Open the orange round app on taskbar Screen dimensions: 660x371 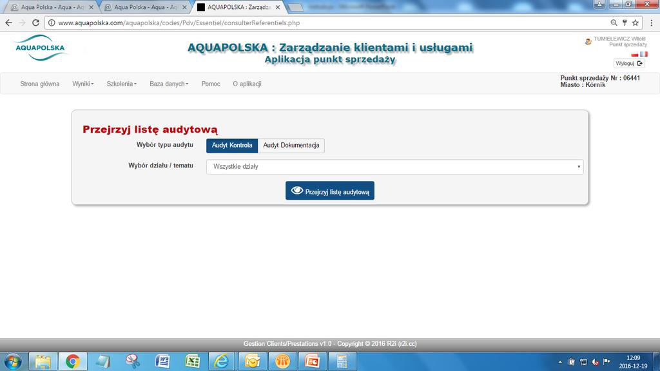click(x=282, y=361)
